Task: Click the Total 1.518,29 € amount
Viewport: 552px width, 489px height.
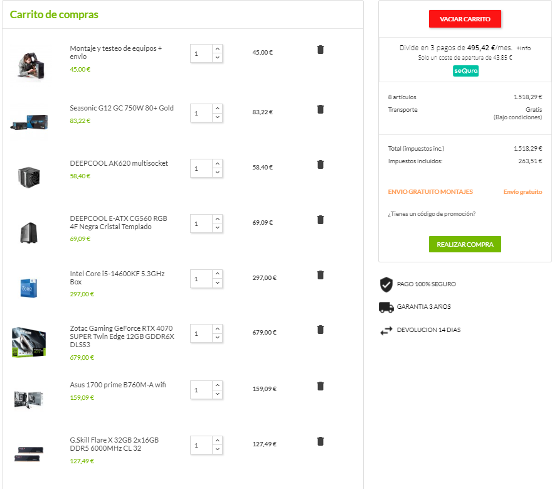Action: (528, 148)
